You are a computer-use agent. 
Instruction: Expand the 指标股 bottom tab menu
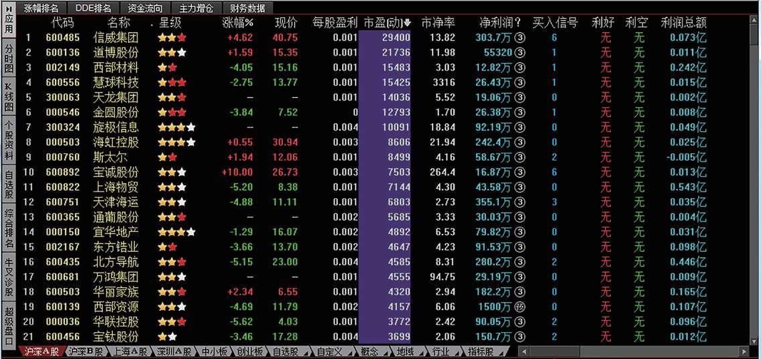pos(500,352)
